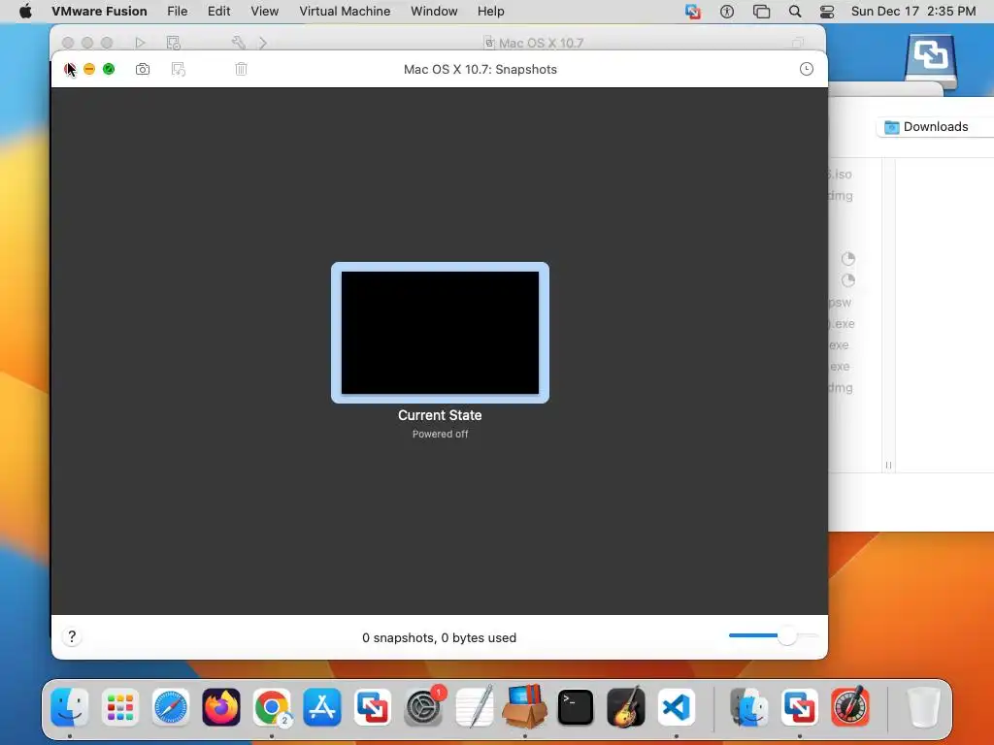Click the date and time in menu bar
Viewport: 994px width, 745px height.
912,12
